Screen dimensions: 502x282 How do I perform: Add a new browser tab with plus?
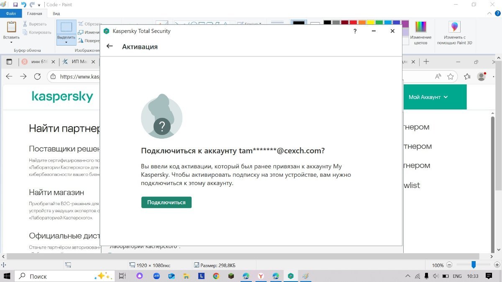click(426, 61)
